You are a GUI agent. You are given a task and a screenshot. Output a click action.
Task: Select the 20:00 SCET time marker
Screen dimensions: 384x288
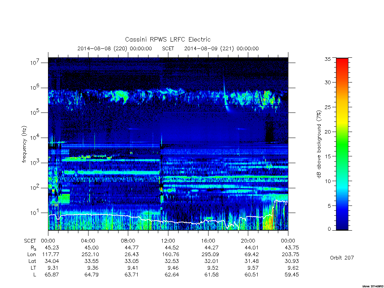point(248,241)
